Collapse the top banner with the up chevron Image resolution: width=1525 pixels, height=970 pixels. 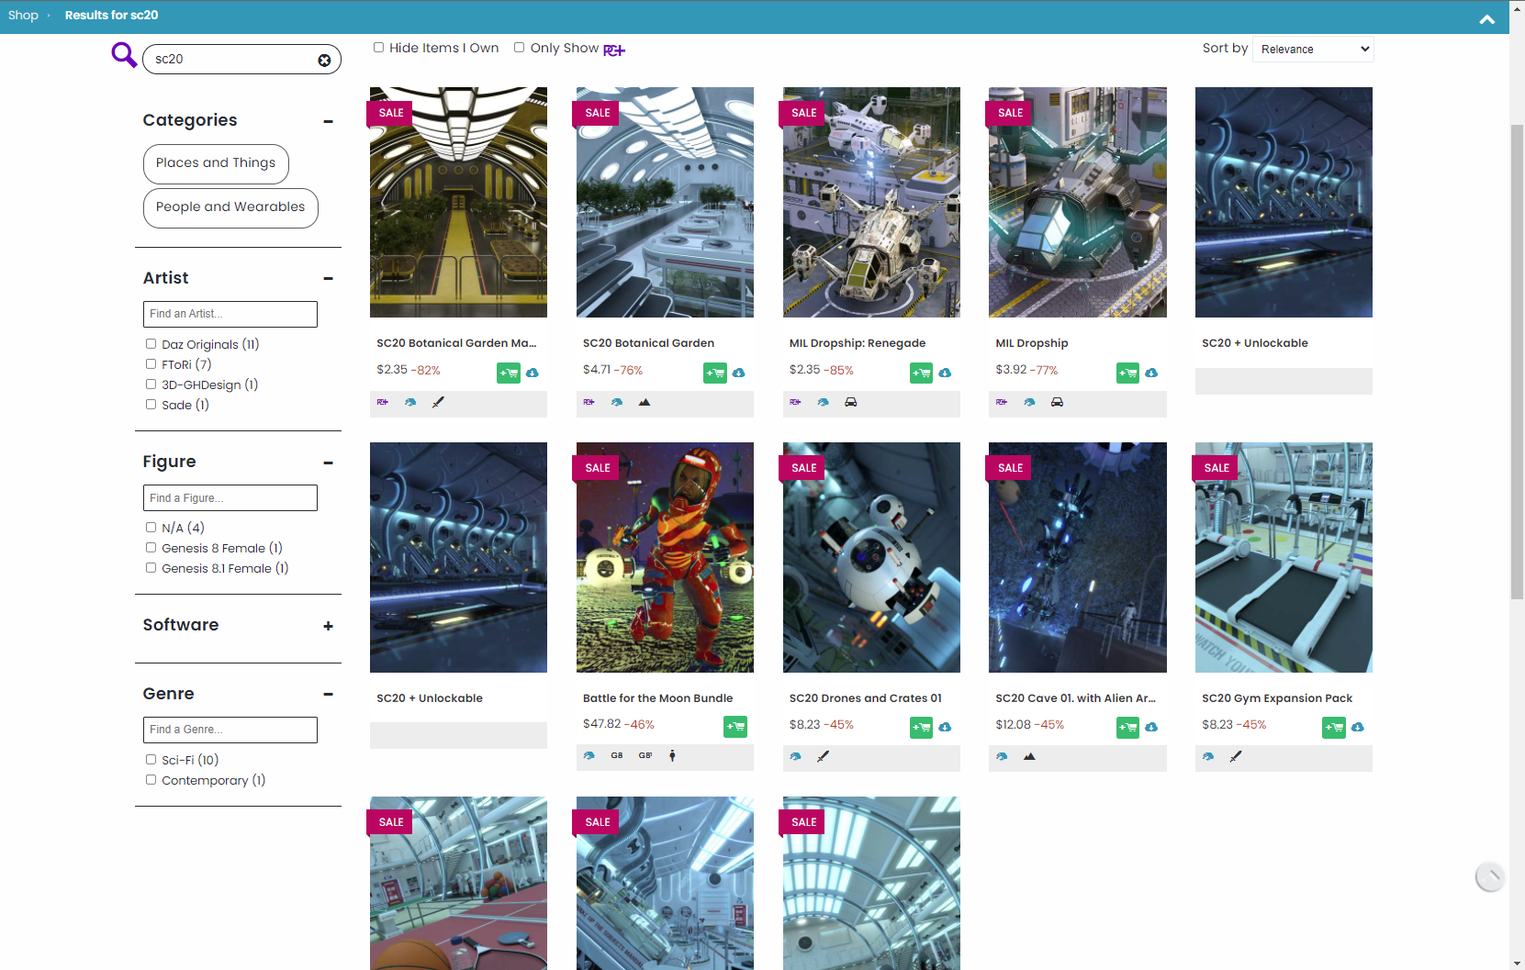(1487, 19)
